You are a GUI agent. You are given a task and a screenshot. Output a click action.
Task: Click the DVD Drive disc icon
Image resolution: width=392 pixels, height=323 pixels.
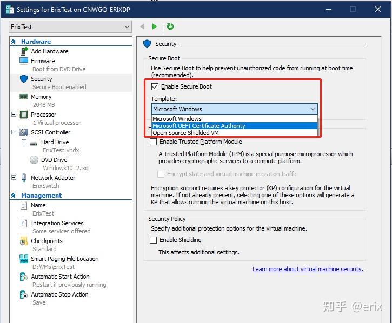(x=34, y=160)
